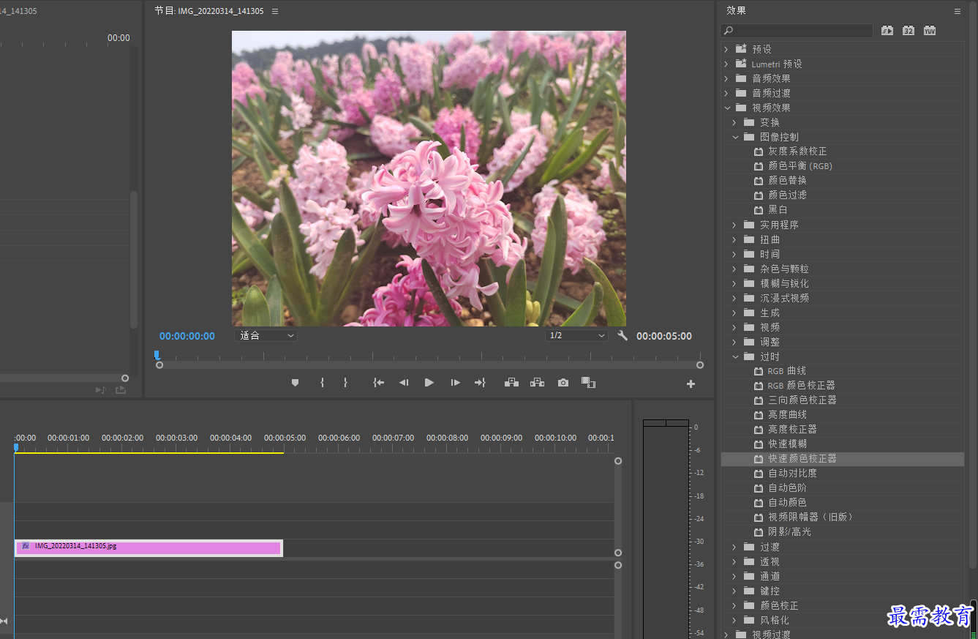This screenshot has width=978, height=639.
Task: Open the program panel menu icon
Action: pos(275,11)
